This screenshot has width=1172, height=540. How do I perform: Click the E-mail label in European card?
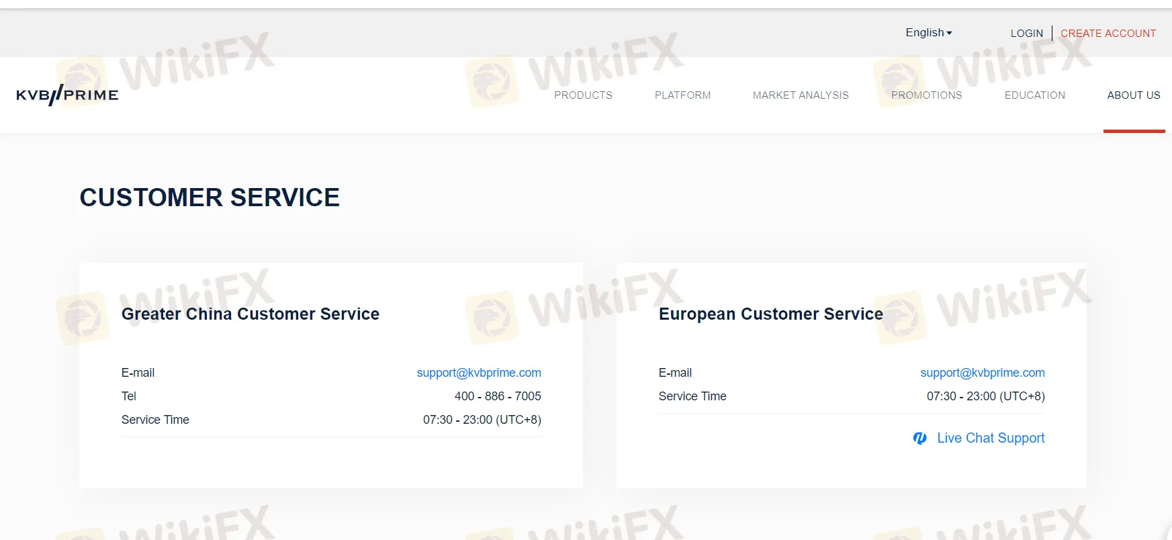675,373
